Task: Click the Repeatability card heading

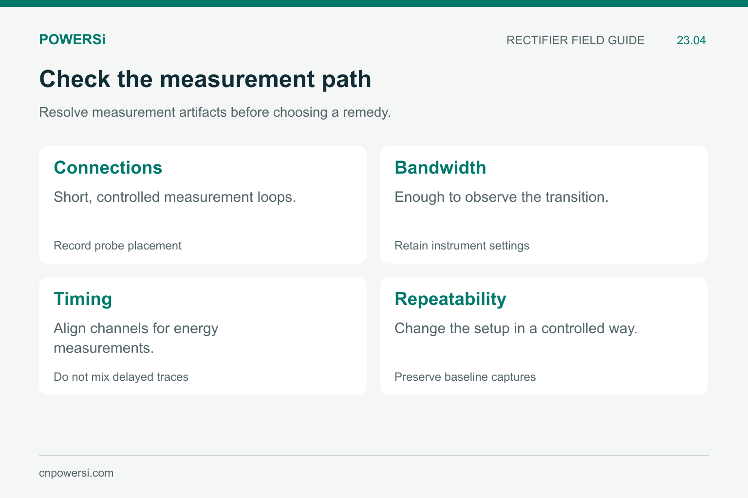Action: (450, 299)
